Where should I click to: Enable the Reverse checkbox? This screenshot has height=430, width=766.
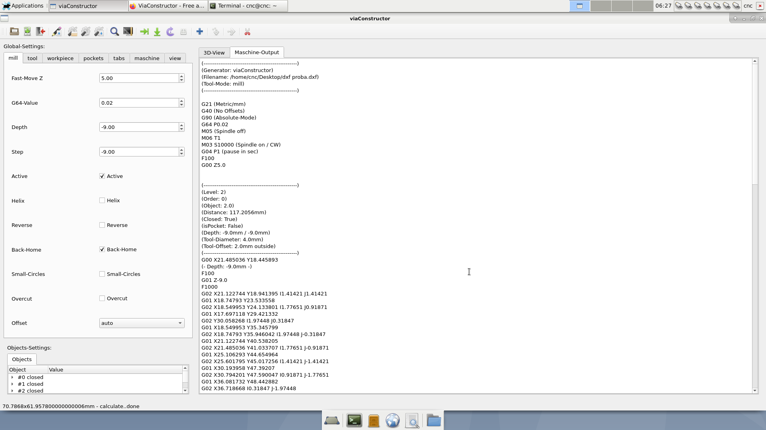coord(102,225)
